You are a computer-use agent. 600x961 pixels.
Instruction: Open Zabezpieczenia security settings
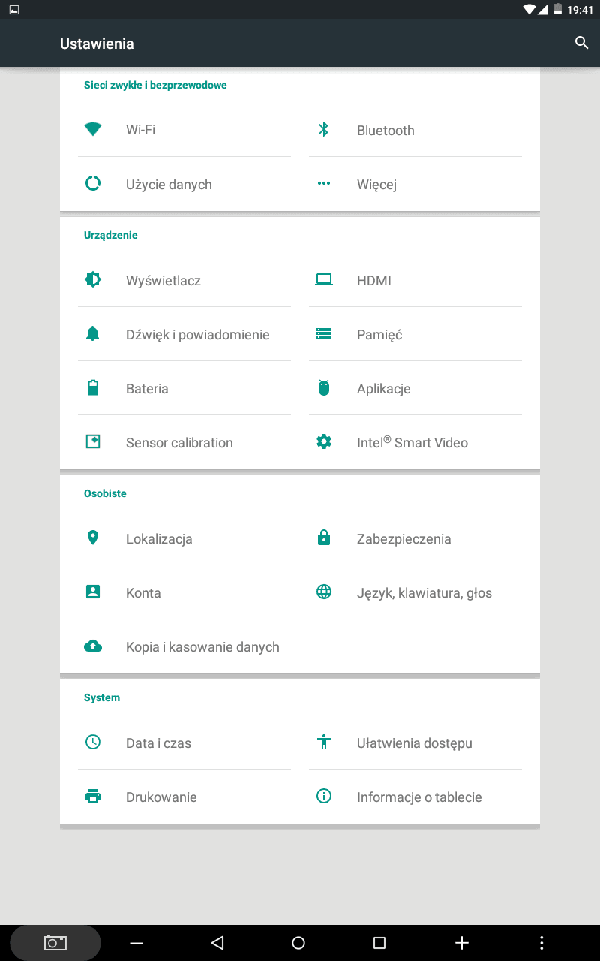tap(415, 538)
